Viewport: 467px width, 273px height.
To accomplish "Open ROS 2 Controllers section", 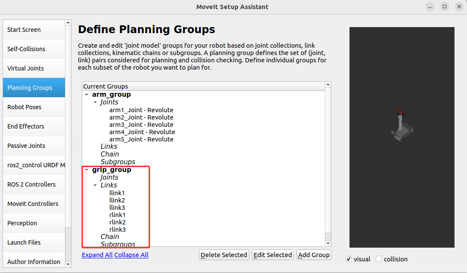I will [34, 184].
